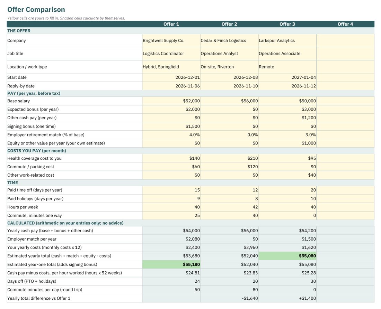381x309 pixels.
Task: Select the $3,960 yearly costs cell
Action: pyautogui.click(x=229, y=247)
